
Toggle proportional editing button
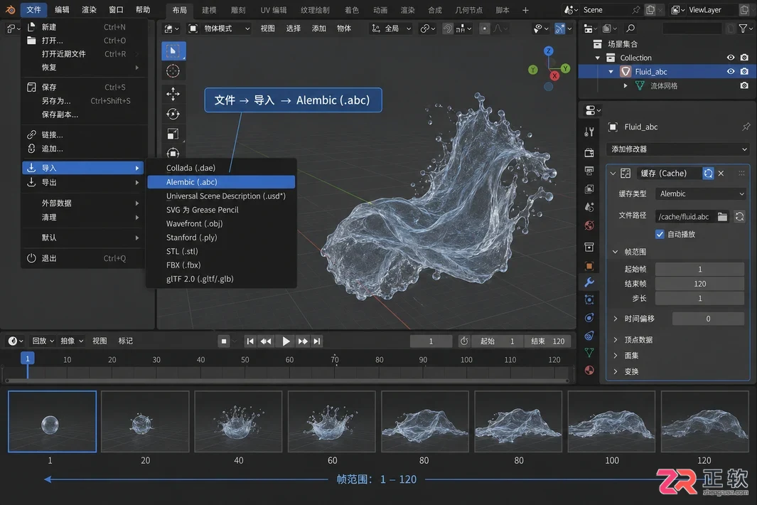pyautogui.click(x=484, y=28)
